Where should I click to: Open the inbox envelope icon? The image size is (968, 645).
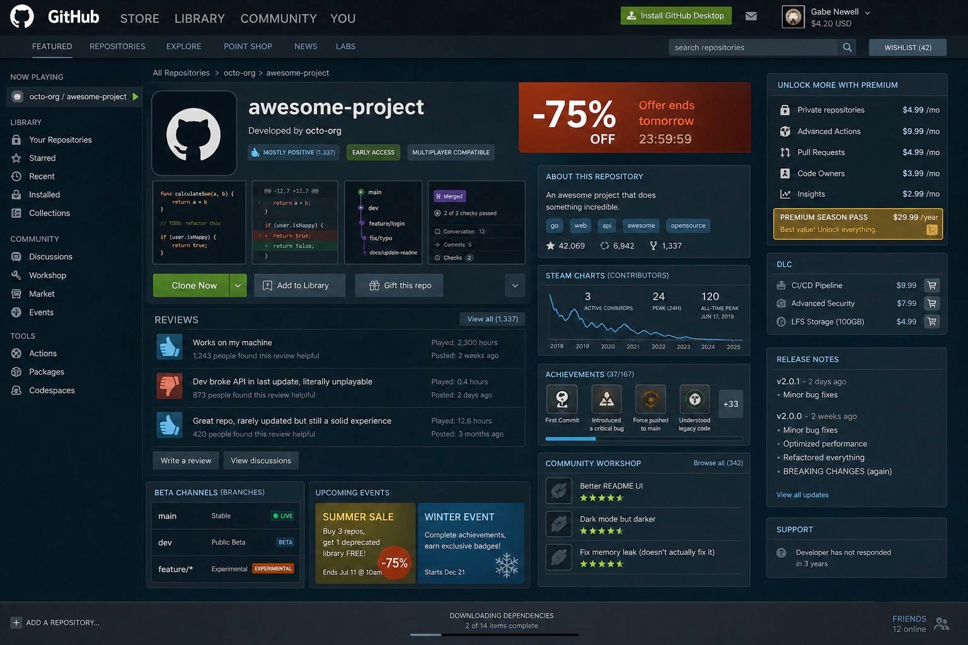[x=751, y=16]
